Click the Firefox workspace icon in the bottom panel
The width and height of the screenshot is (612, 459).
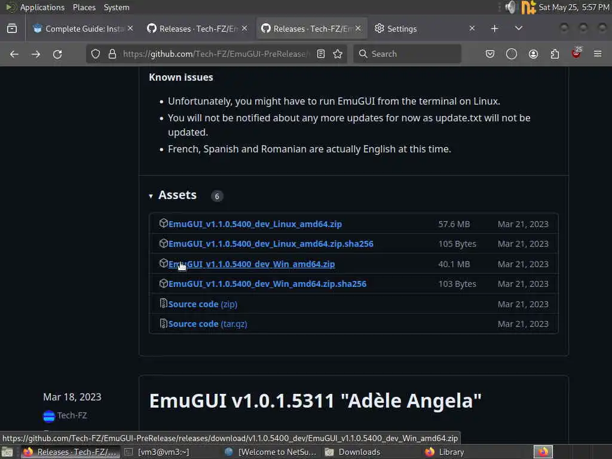pos(543,452)
